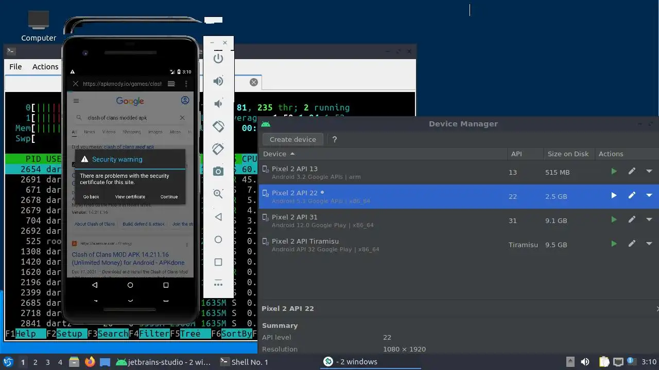Close the browser tab with the X icon
Image resolution: width=659 pixels, height=370 pixels.
tap(76, 84)
